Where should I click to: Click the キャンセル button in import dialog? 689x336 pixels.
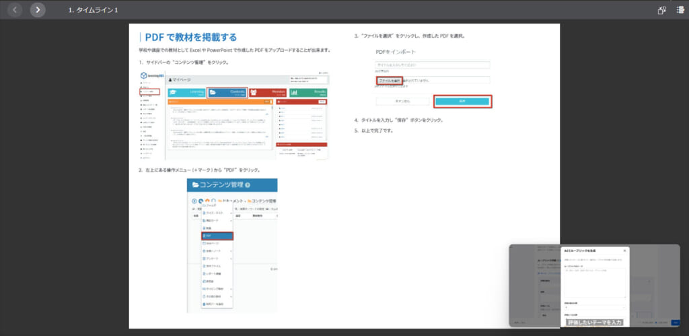coord(402,101)
